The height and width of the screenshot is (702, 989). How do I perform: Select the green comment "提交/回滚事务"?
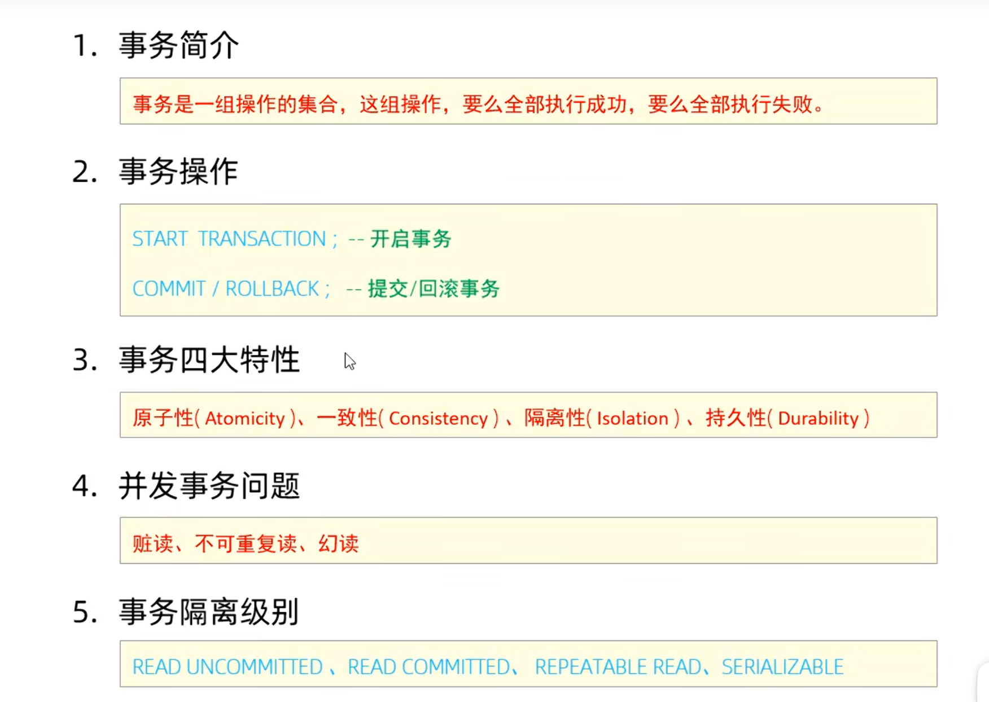(434, 289)
